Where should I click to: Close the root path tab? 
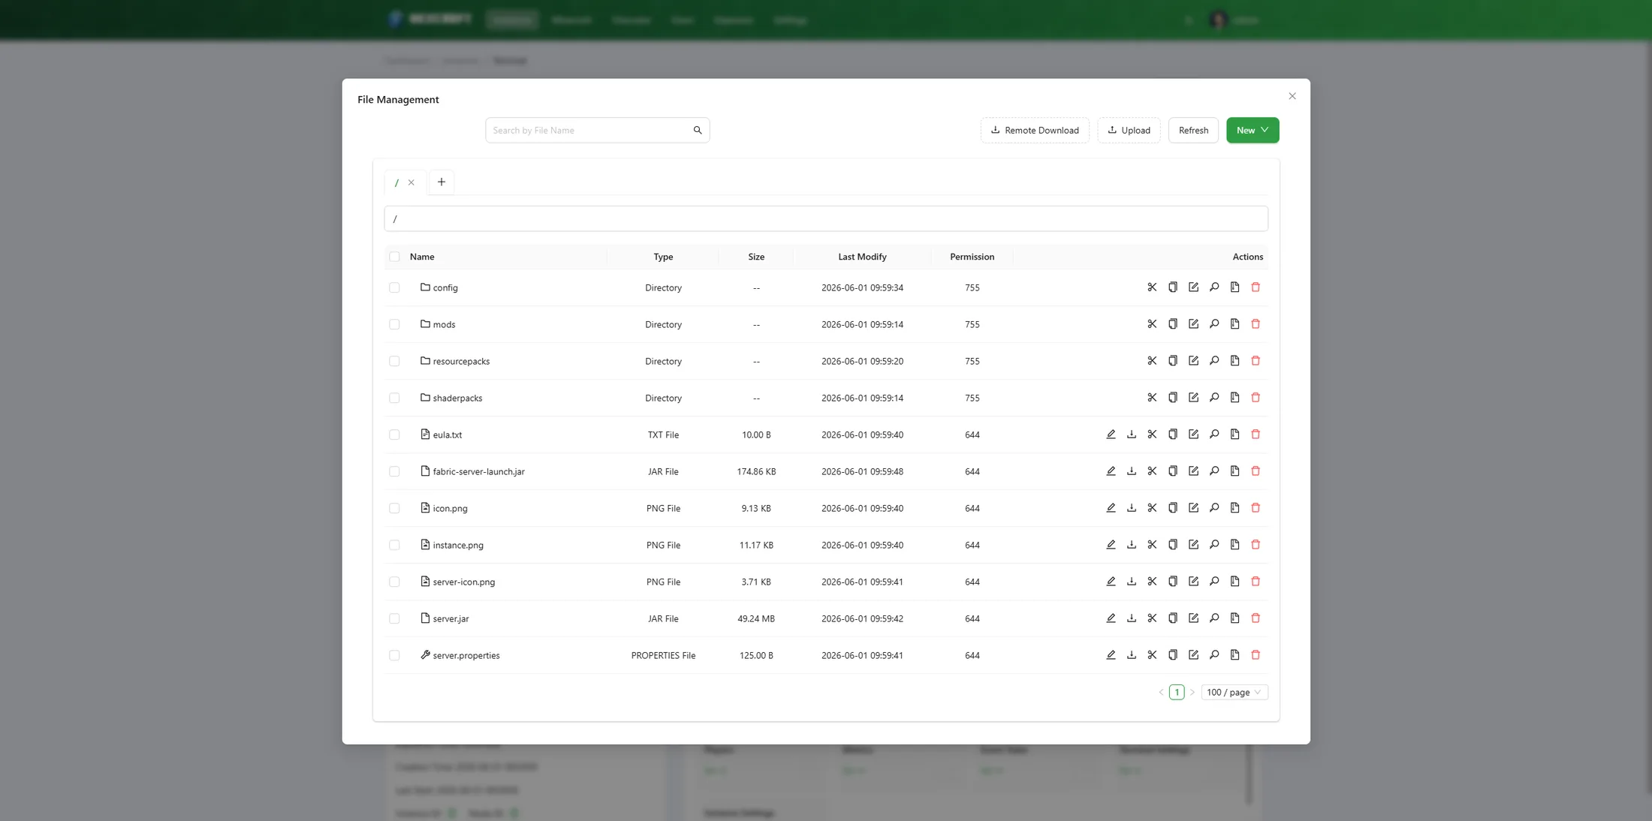click(411, 182)
